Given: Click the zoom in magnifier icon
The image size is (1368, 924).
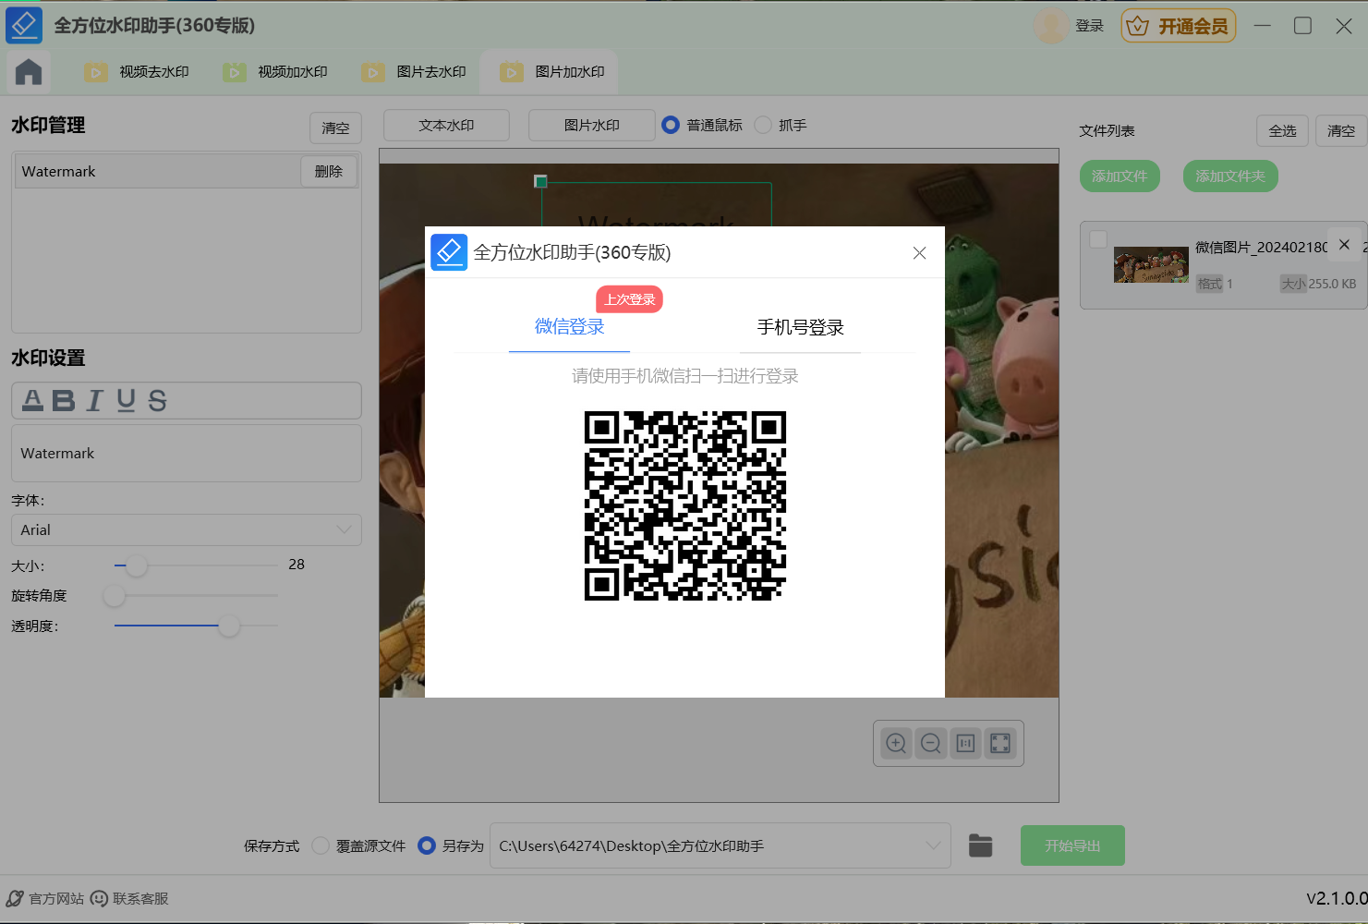Looking at the screenshot, I should [896, 743].
